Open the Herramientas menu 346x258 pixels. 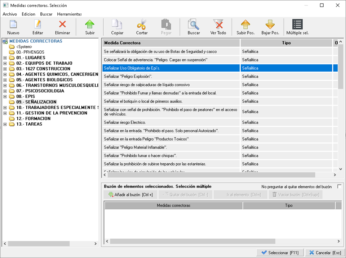tap(69, 14)
